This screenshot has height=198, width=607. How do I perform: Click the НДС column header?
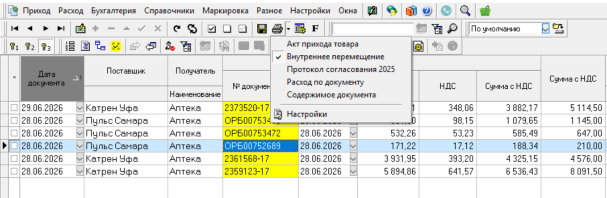coord(448,86)
